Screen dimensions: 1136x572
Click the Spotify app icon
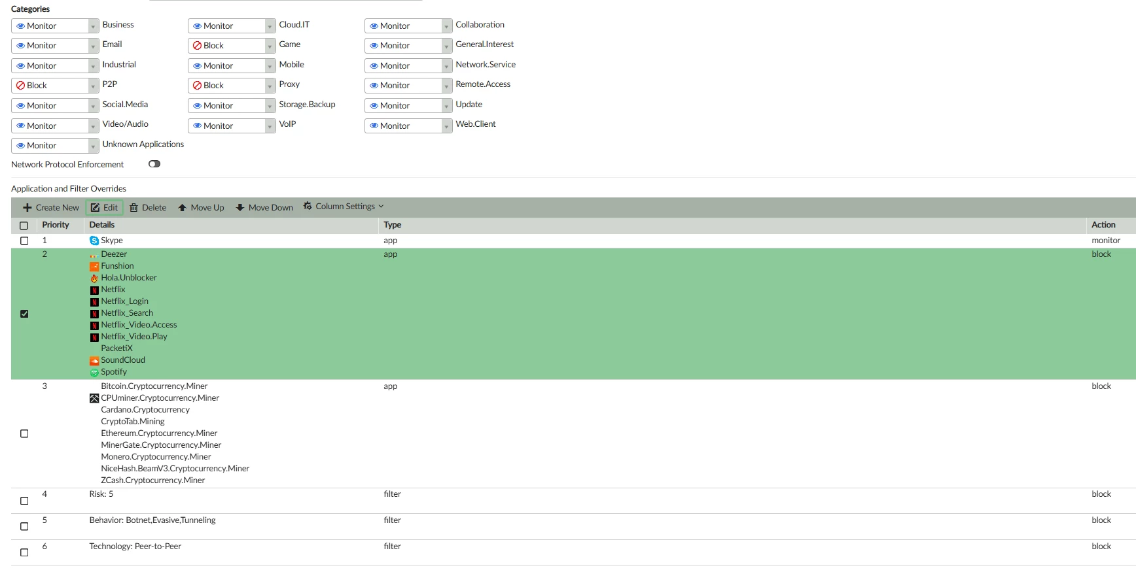[x=94, y=372]
